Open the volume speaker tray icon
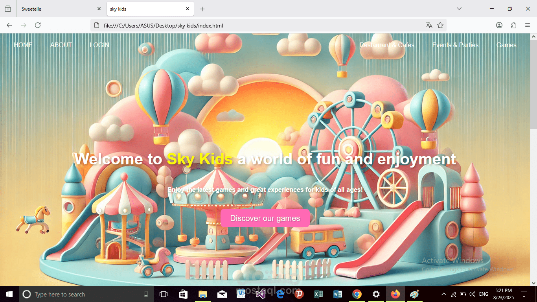Image resolution: width=537 pixels, height=302 pixels. (472, 294)
